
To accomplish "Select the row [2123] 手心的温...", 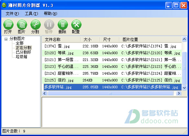I will click(112, 67).
